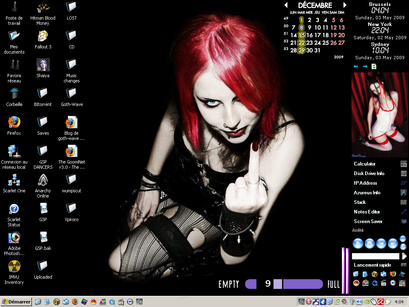Open the Firefox desktop shortcut
The width and height of the screenshot is (409, 307).
(x=14, y=122)
